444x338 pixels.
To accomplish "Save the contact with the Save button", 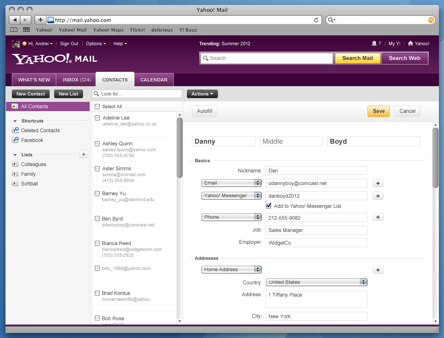I will [x=378, y=111].
